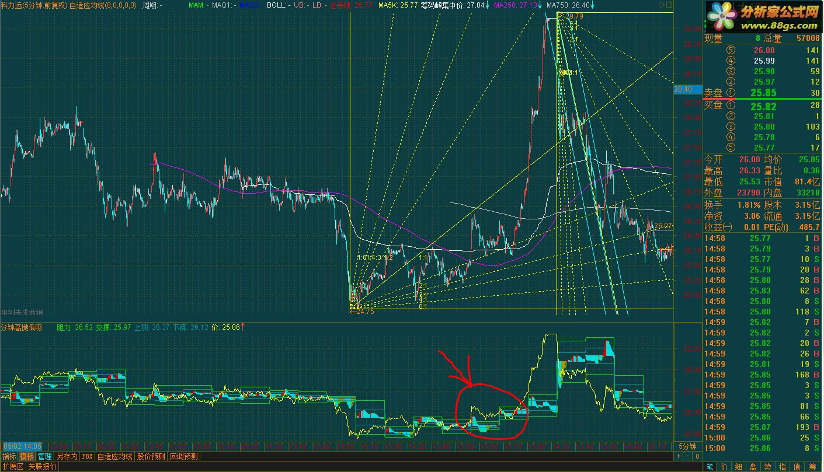Select the 势 tab in quote panel
824x472 pixels.
coord(768,467)
